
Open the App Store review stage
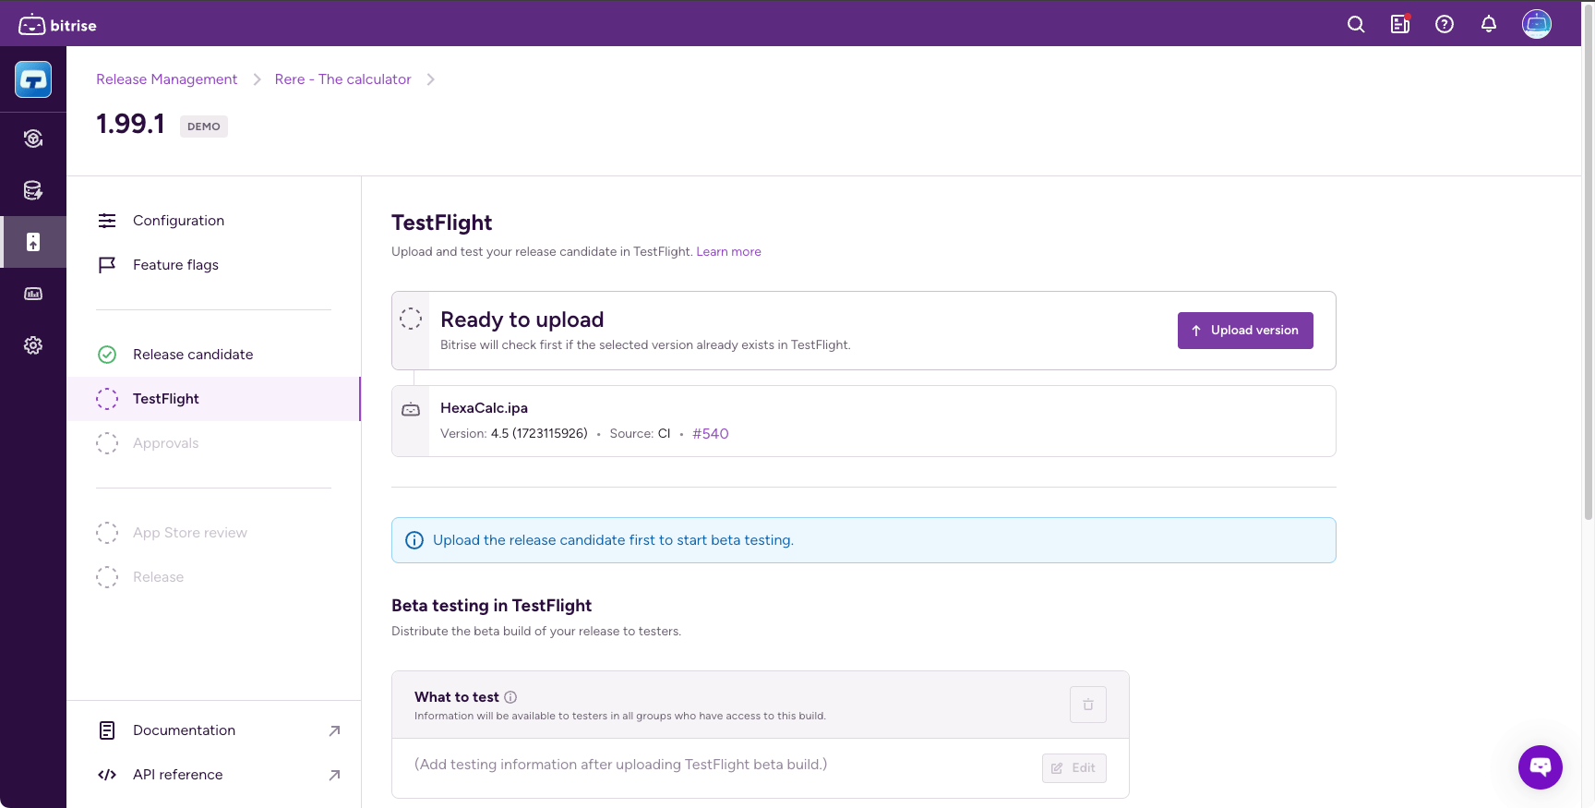[213, 533]
